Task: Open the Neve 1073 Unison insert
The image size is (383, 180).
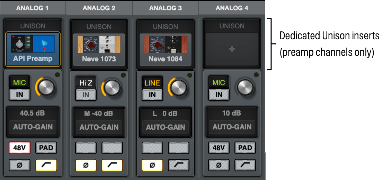Action: coord(99,49)
